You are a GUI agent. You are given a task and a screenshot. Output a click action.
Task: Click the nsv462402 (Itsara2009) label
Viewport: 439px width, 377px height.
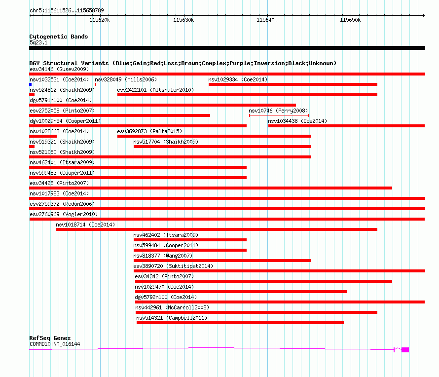point(166,235)
